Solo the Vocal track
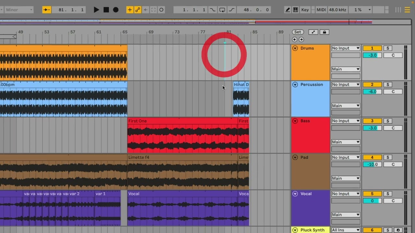 click(388, 194)
